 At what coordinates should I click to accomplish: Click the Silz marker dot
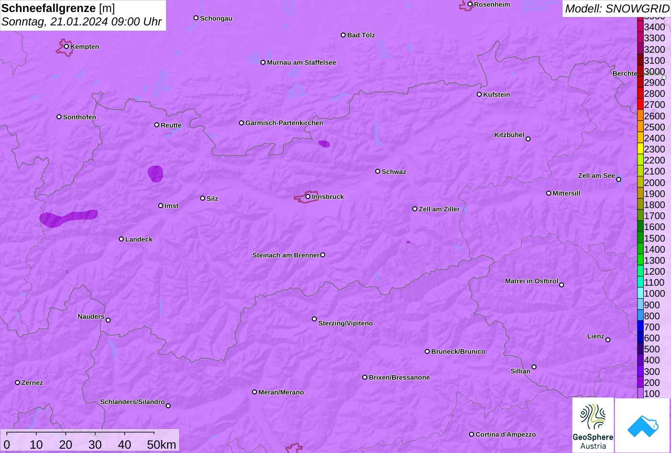(x=203, y=198)
